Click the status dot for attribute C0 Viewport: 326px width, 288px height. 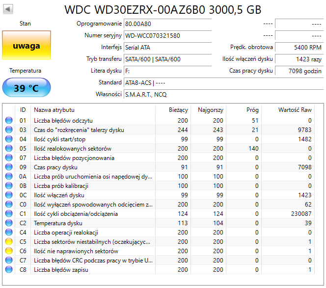click(x=9, y=204)
